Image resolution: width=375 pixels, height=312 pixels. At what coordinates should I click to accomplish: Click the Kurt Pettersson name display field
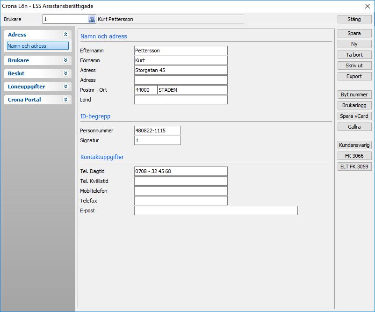coord(170,19)
